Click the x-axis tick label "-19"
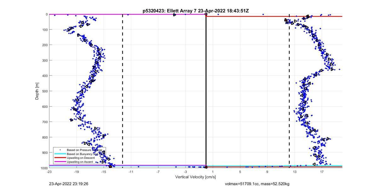This screenshot has width=378, height=189. coord(77,172)
